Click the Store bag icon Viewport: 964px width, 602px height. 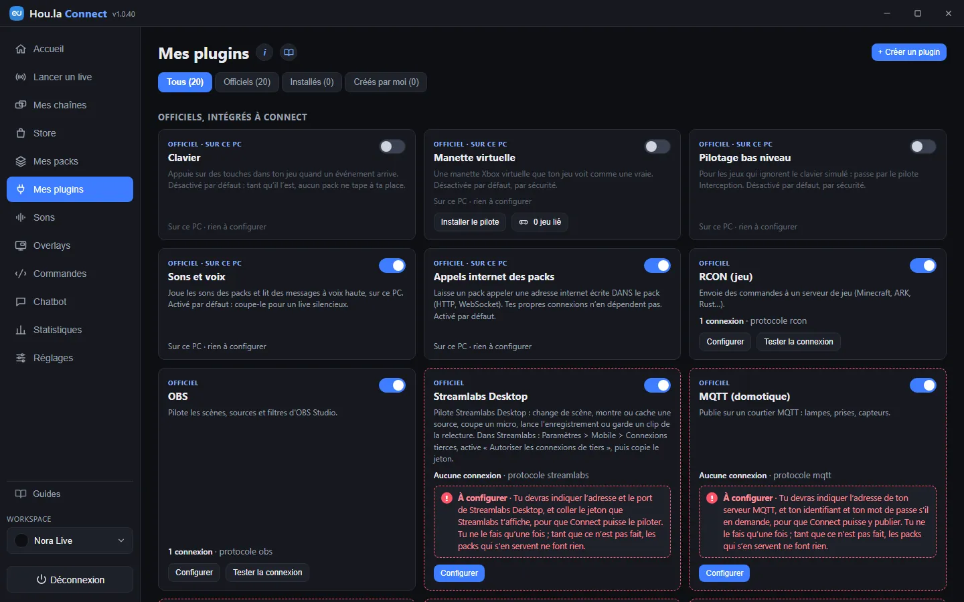click(x=21, y=133)
